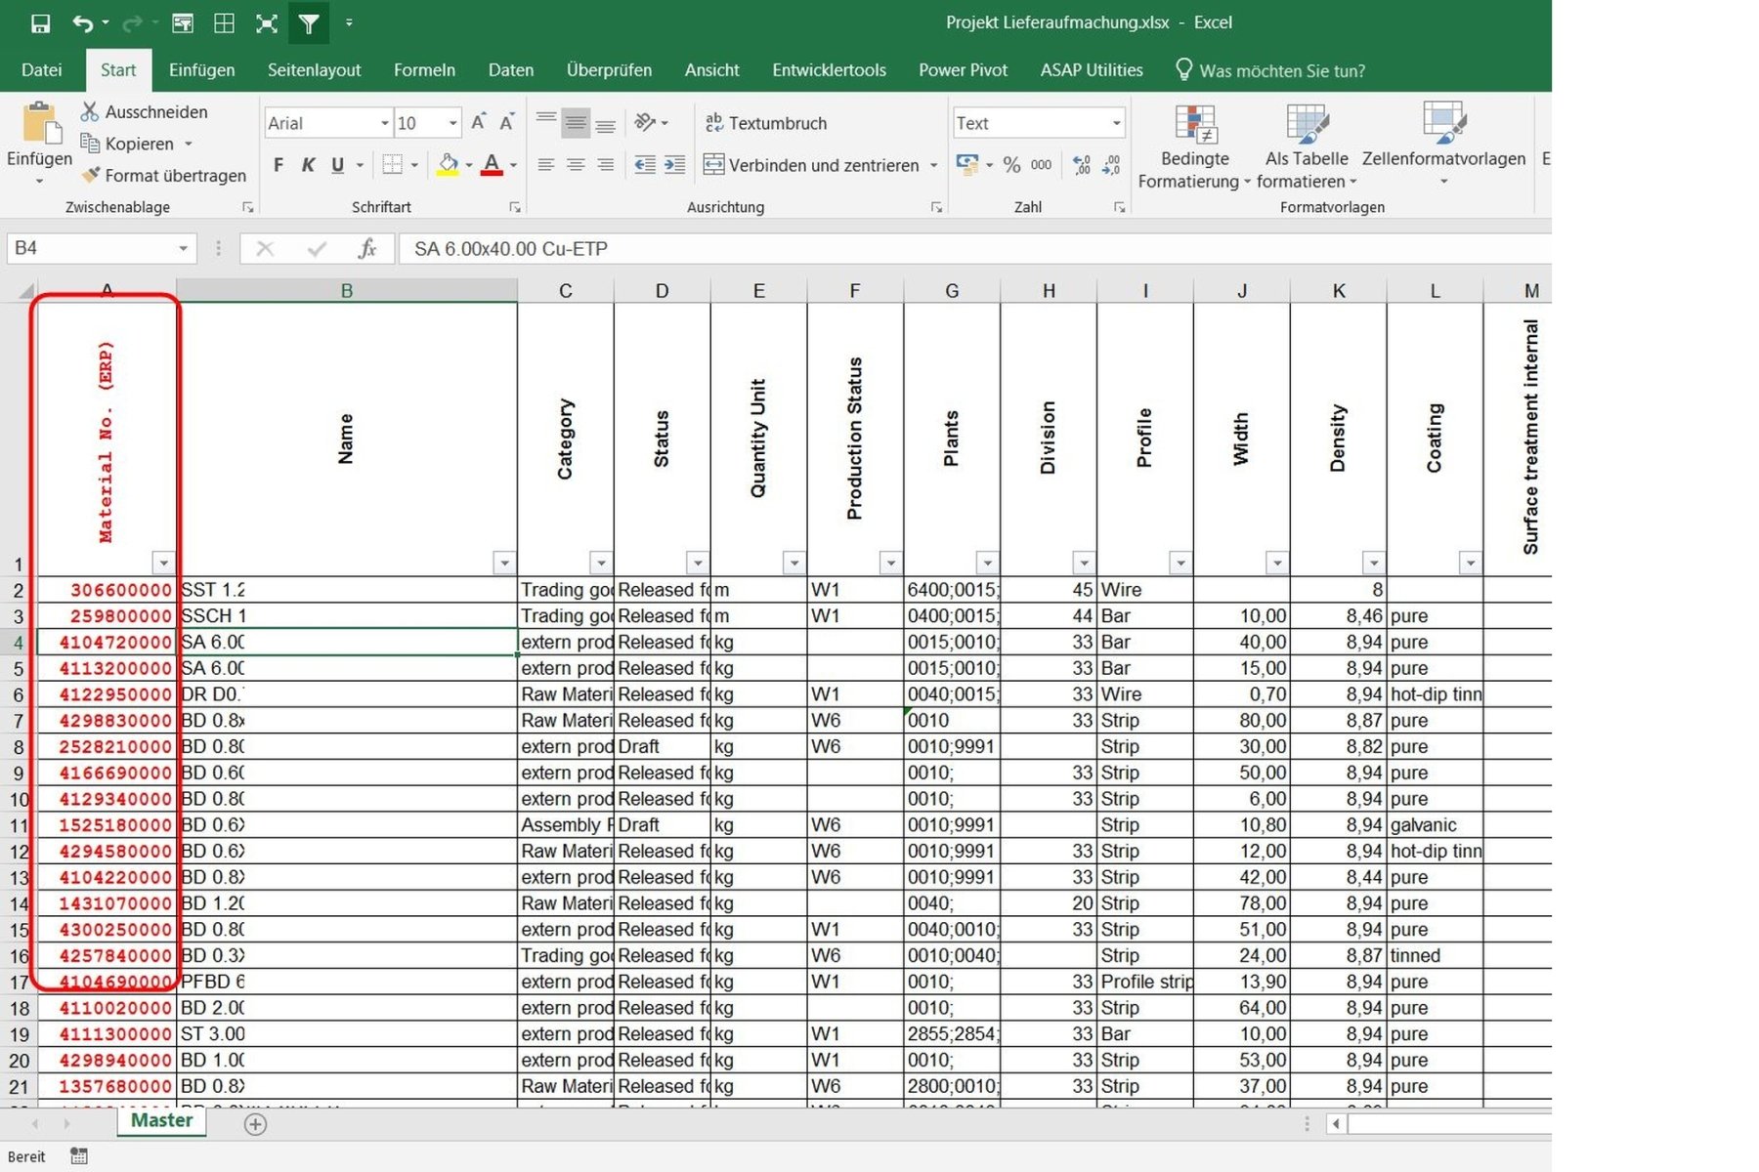Center cell text horizontally
The height and width of the screenshot is (1172, 1759).
(x=577, y=165)
